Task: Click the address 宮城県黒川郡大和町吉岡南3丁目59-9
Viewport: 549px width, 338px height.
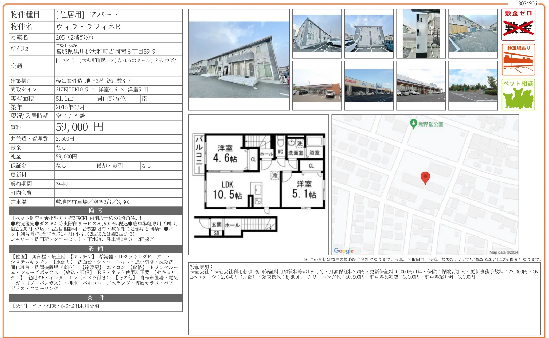Action: [x=106, y=52]
